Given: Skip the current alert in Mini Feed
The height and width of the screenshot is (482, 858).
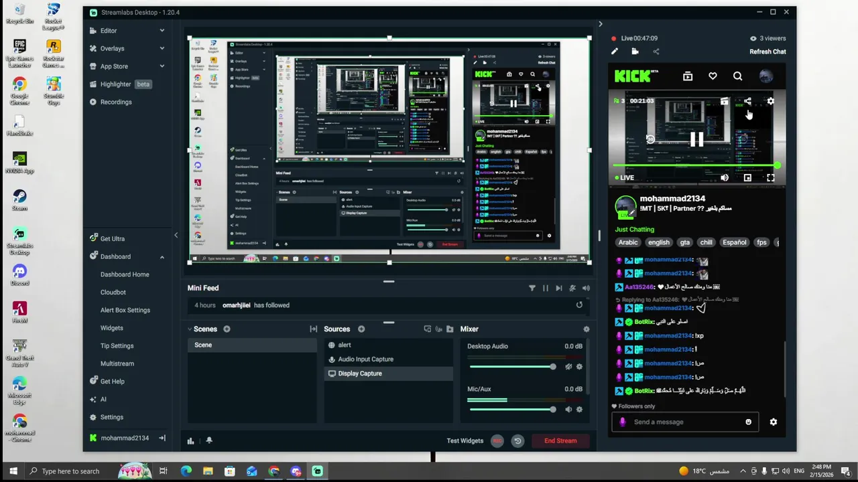Looking at the screenshot, I should click(x=559, y=288).
